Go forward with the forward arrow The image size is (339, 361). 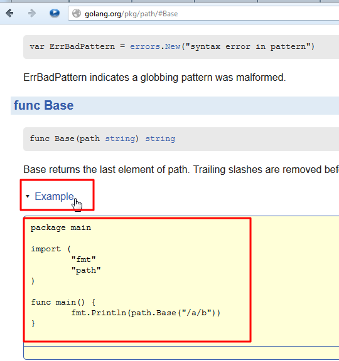(x=32, y=13)
